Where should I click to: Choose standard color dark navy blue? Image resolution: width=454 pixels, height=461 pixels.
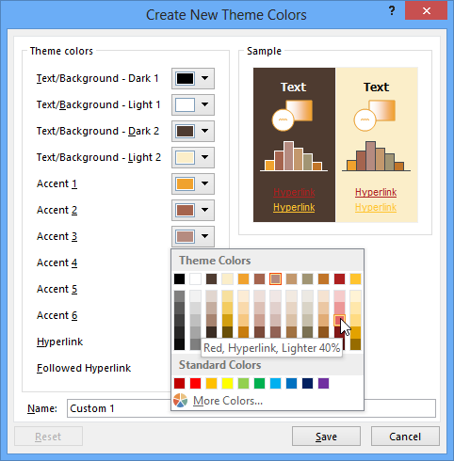coord(307,383)
